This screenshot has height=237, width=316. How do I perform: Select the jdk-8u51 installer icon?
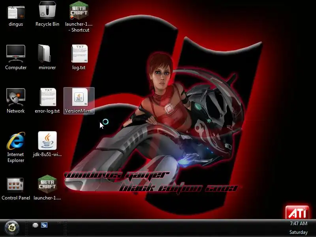pos(47,144)
